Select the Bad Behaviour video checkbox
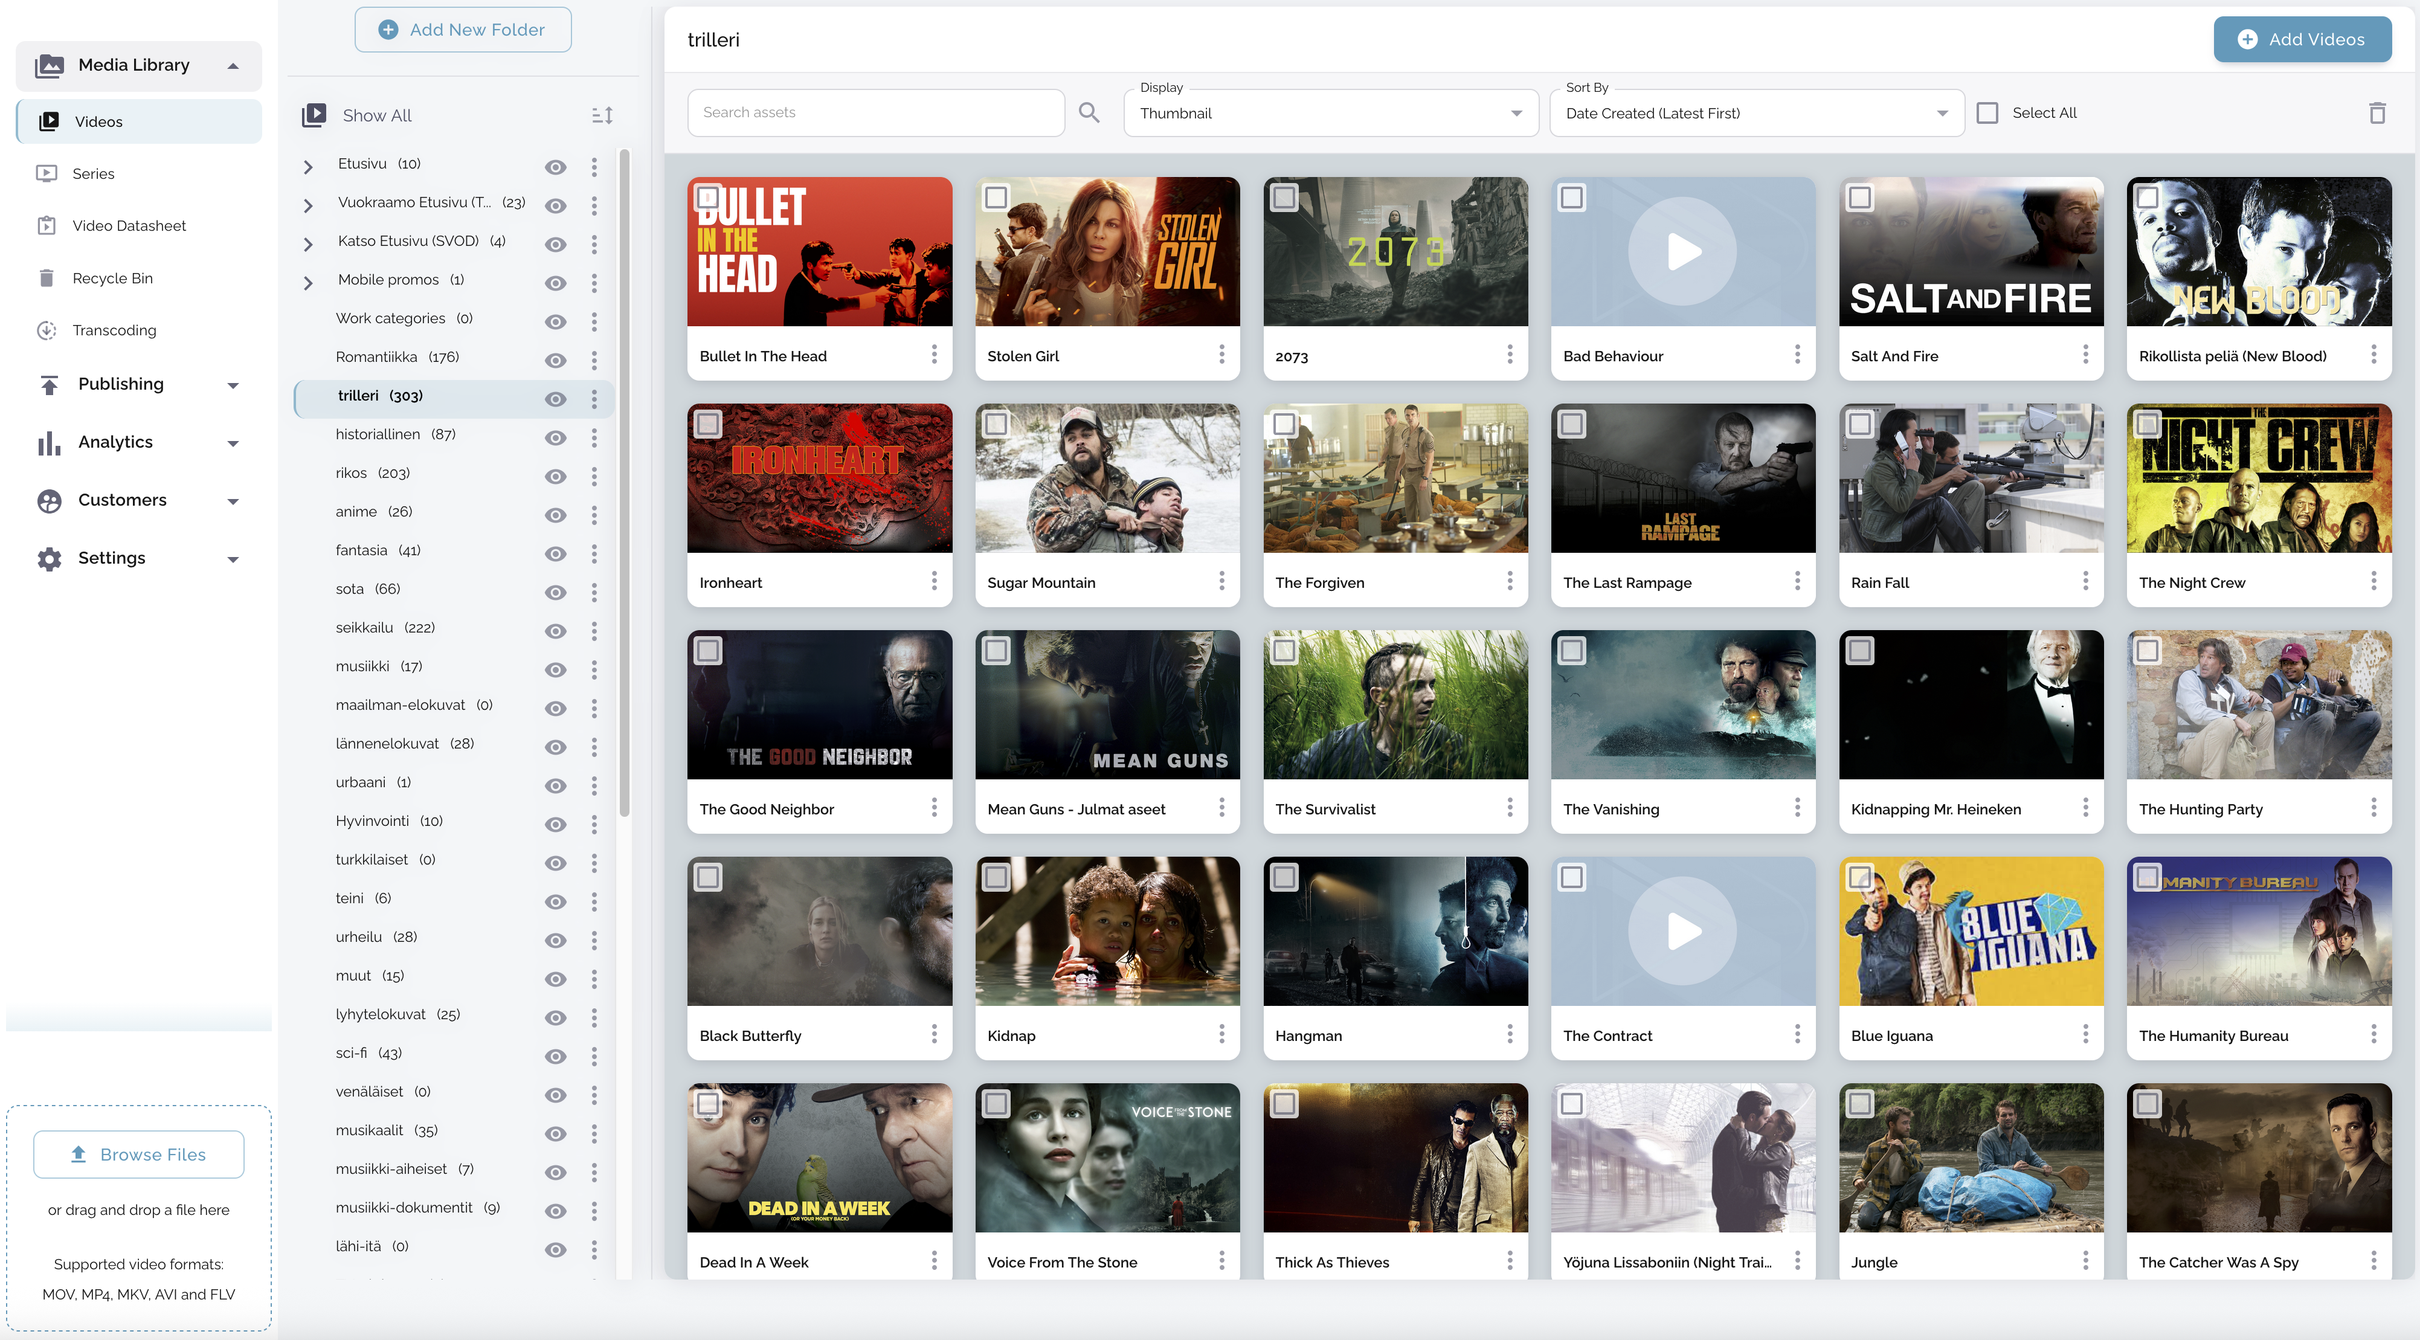The width and height of the screenshot is (2420, 1340). tap(1572, 198)
